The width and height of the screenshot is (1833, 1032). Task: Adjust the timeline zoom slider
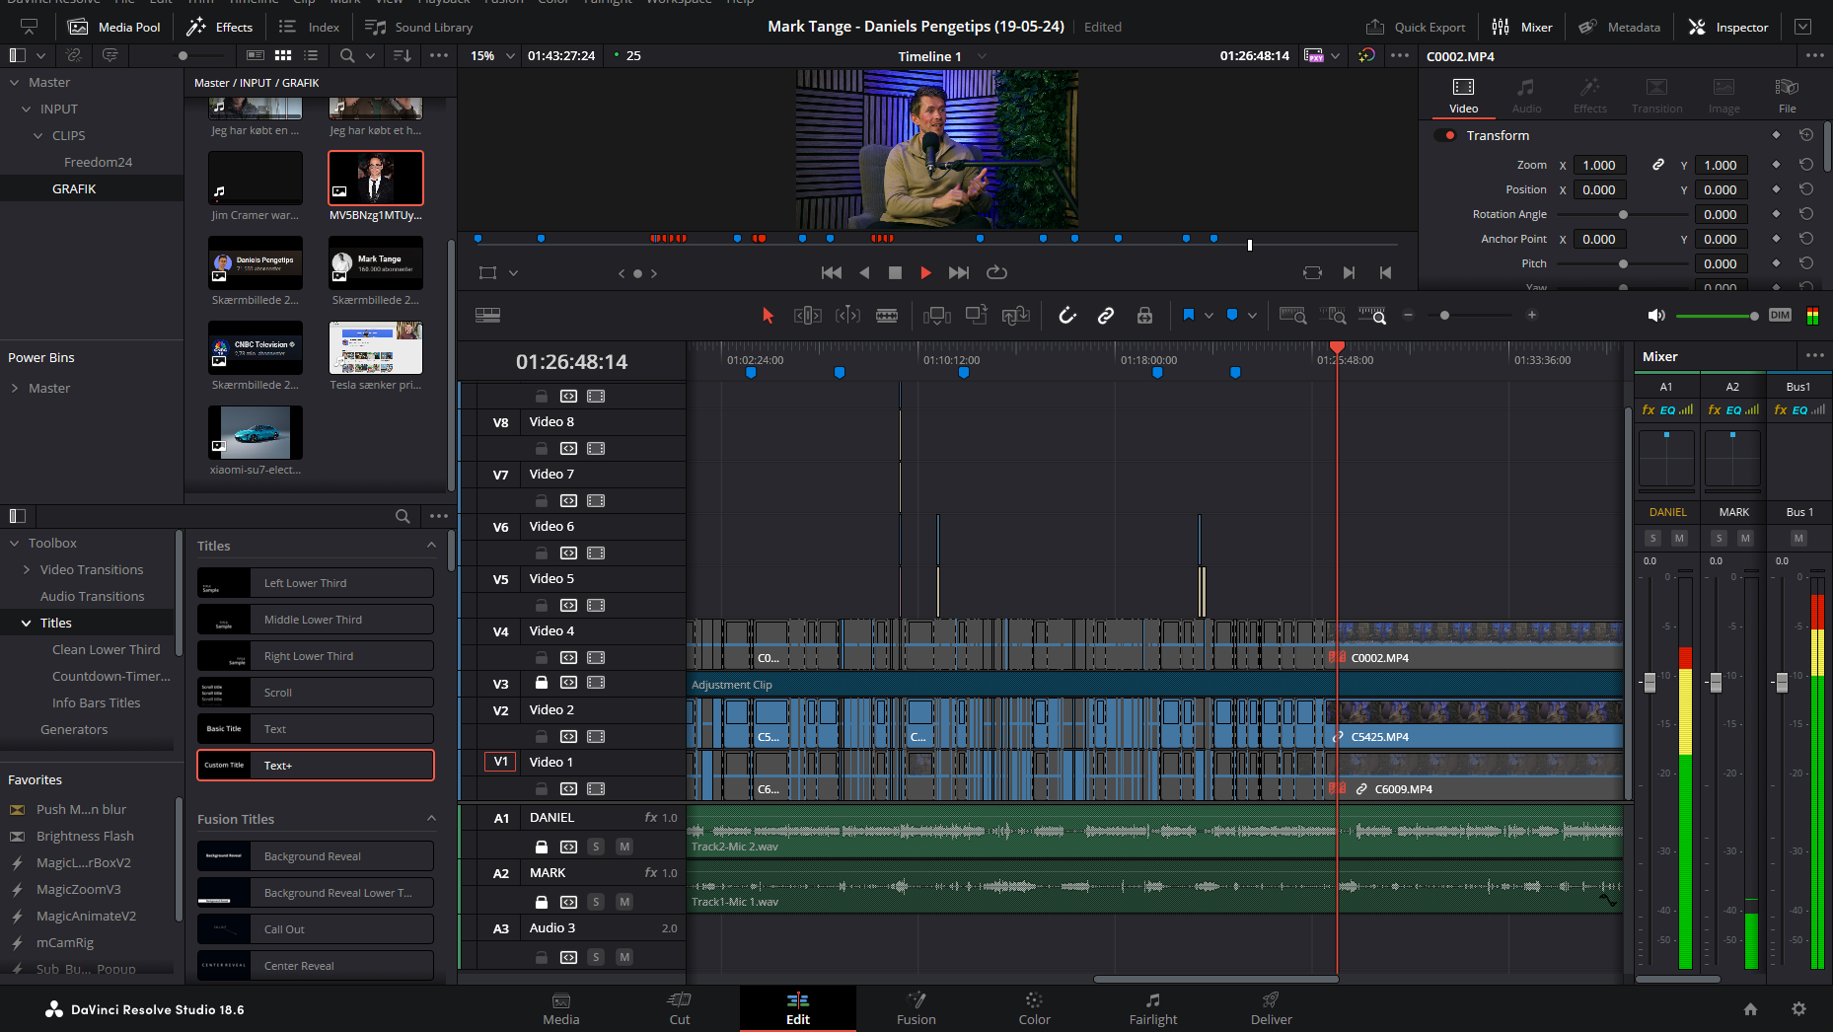[1444, 315]
